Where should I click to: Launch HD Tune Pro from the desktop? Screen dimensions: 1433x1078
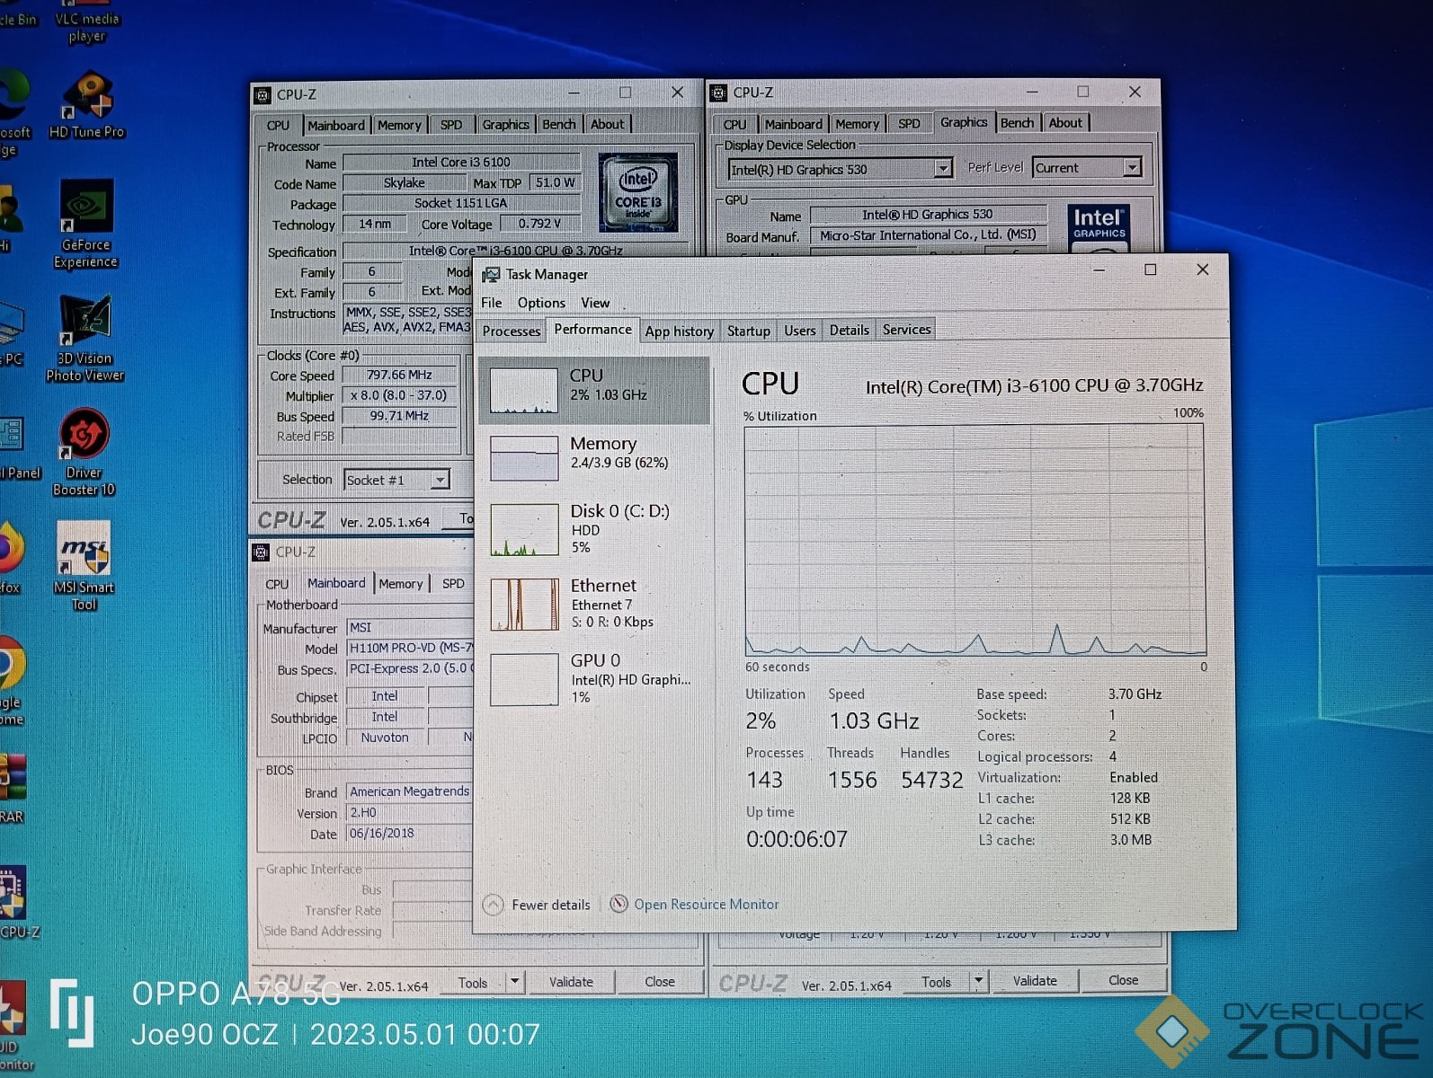pyautogui.click(x=86, y=106)
